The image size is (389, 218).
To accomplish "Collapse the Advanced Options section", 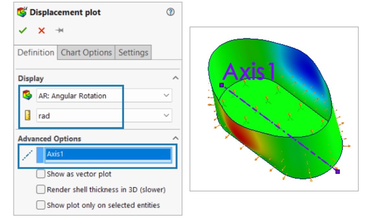I will tap(175, 138).
